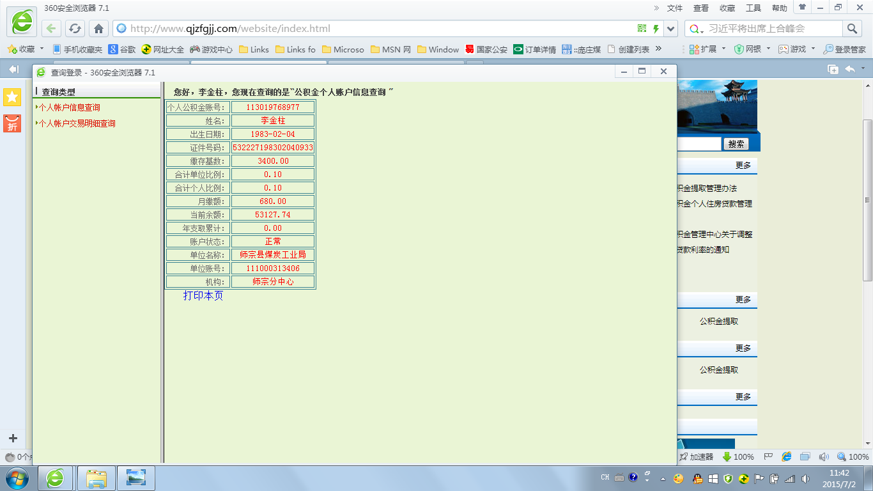The width and height of the screenshot is (873, 491).
Task: Open Windows Start menu
Action: (x=17, y=478)
